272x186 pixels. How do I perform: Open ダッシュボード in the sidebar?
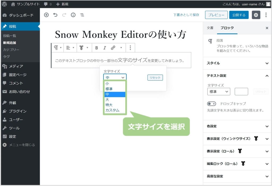pos(20,15)
